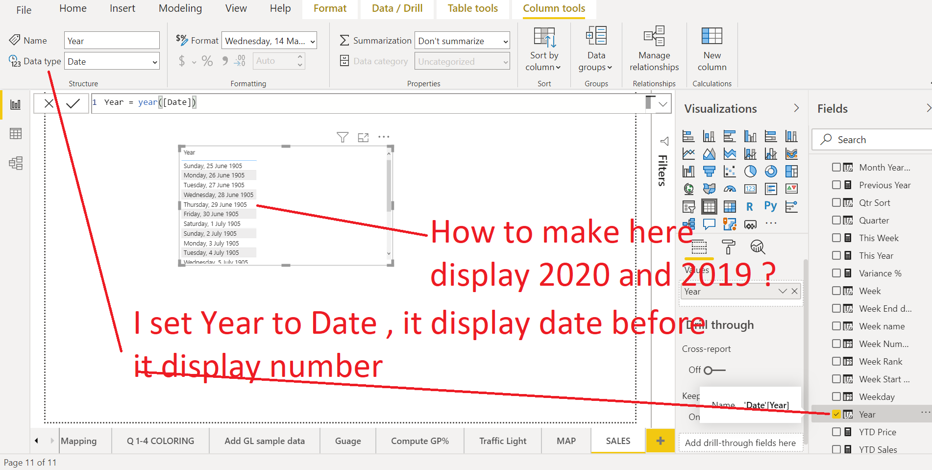Viewport: 932px width, 470px height.
Task: Click the Focus mode icon above visual
Action: point(363,137)
